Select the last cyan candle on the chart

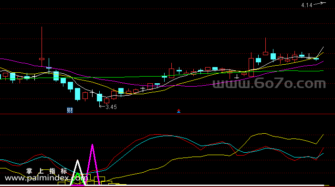[316, 59]
